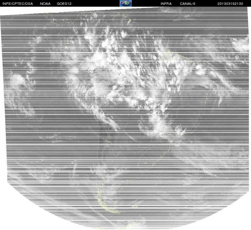Image resolution: width=251 pixels, height=230 pixels.
Task: Click the CPTEC logo in header
Action: click(125, 3)
